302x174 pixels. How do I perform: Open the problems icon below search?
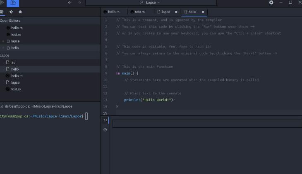click(105, 130)
